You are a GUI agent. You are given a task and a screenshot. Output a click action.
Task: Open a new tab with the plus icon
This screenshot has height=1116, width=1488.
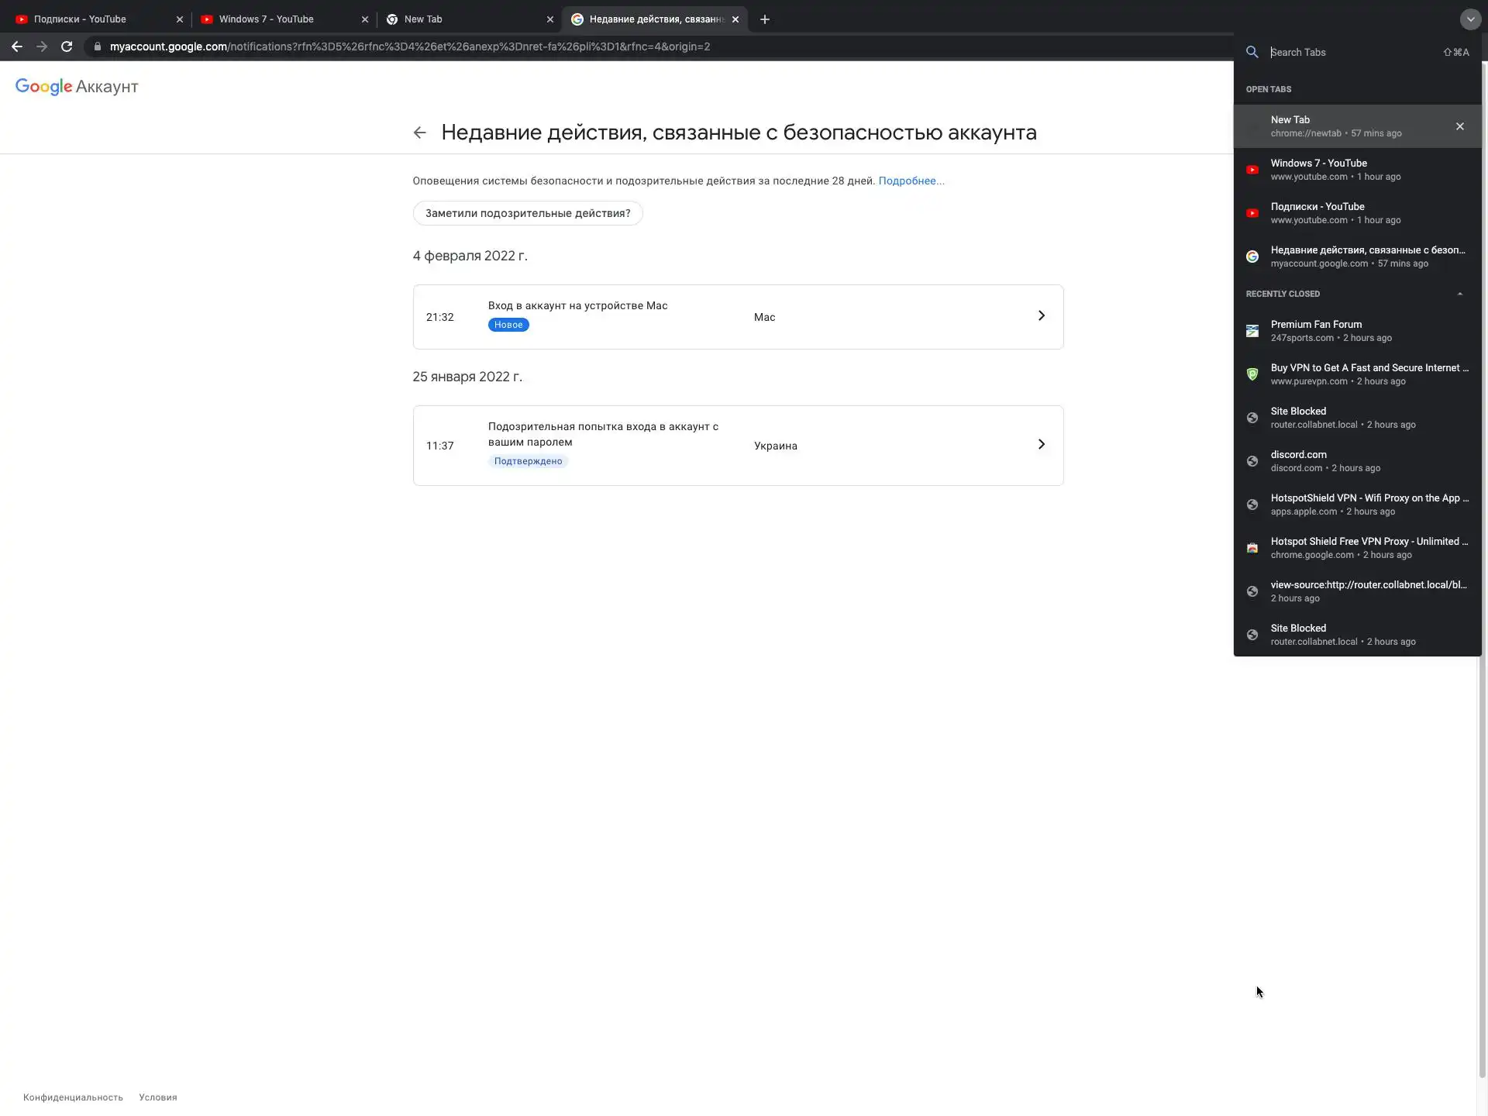click(765, 19)
